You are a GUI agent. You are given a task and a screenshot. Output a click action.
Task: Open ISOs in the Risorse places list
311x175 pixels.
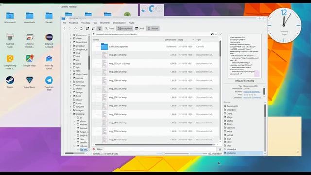click(x=229, y=139)
